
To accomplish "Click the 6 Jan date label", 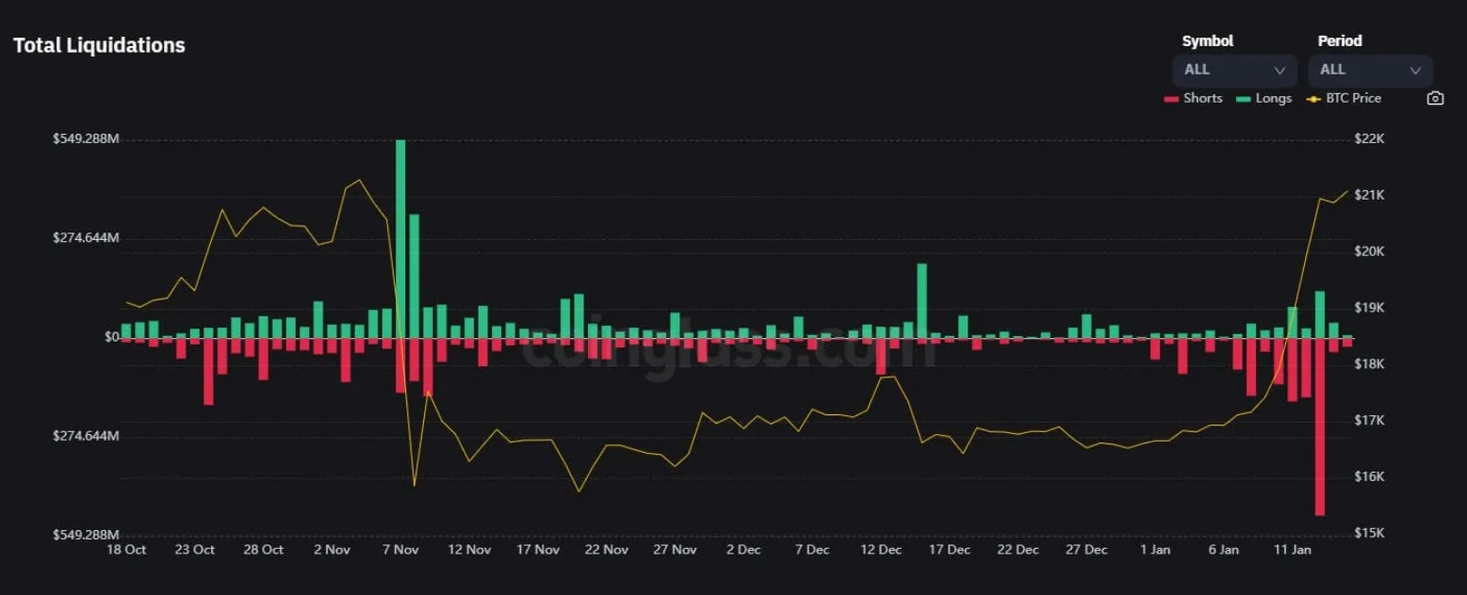I will pos(1224,550).
